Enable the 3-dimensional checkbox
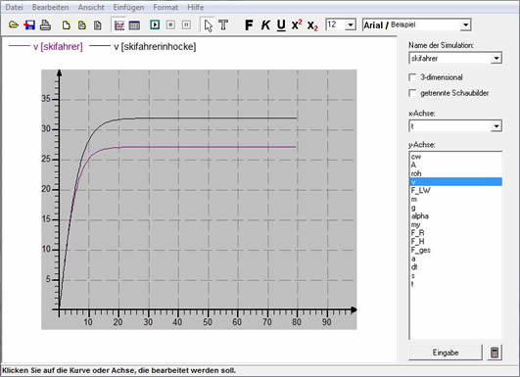 point(412,77)
